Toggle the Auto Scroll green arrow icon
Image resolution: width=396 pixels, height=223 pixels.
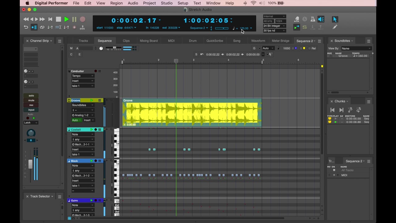coord(297,27)
